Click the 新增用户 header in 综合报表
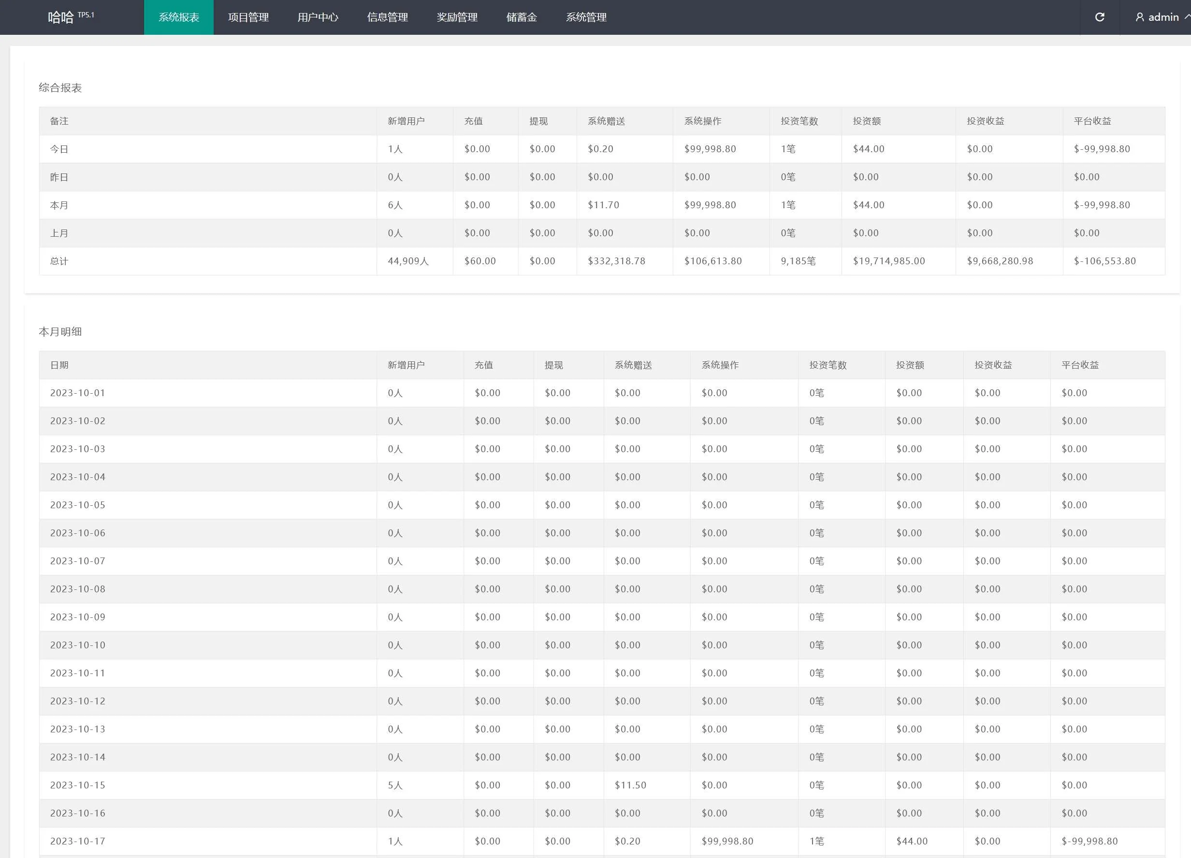This screenshot has width=1191, height=858. tap(406, 121)
